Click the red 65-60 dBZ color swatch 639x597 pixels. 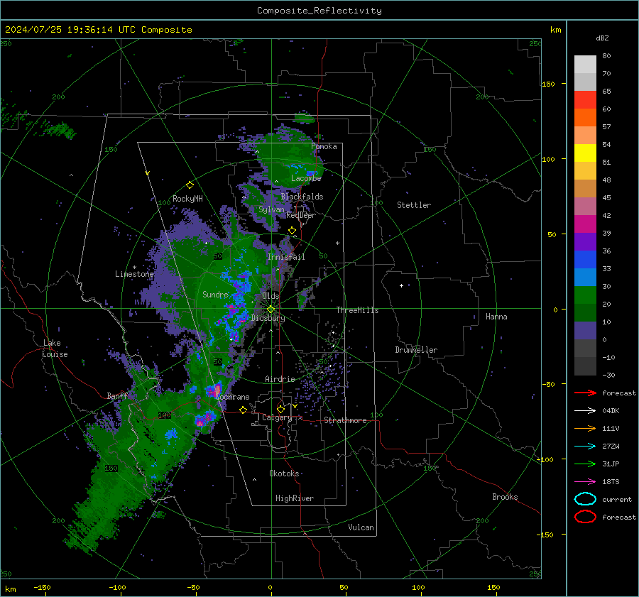[585, 100]
